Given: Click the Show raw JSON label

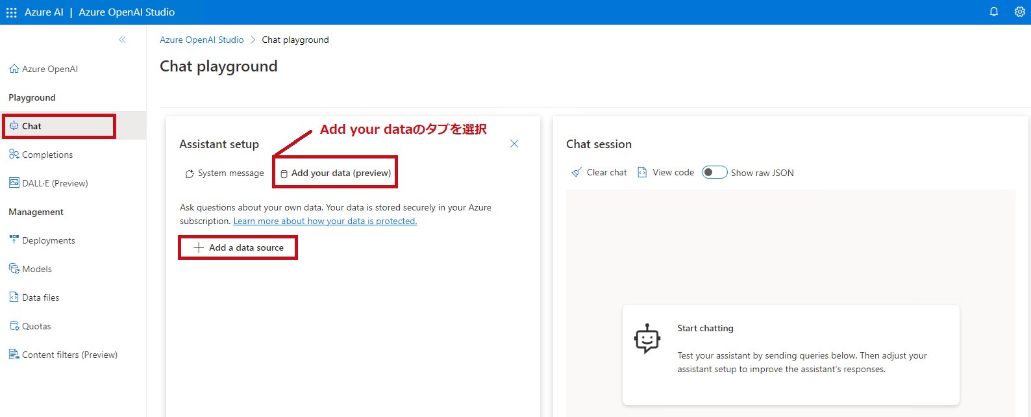Looking at the screenshot, I should coord(762,173).
